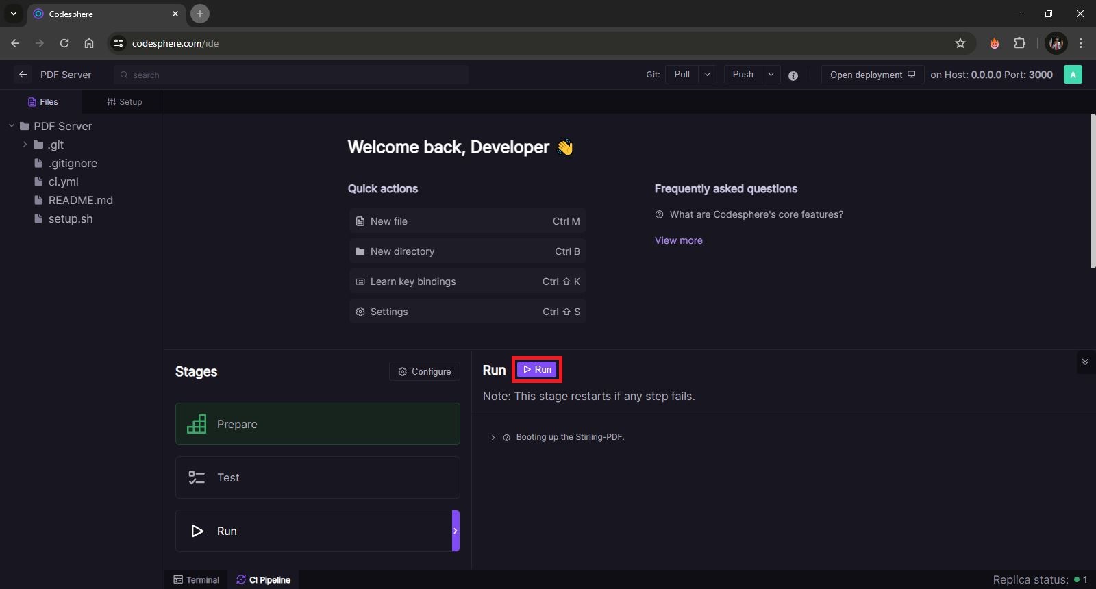Click the Host 0.0.0.0 Port 3000 text
The height and width of the screenshot is (589, 1096).
[991, 75]
